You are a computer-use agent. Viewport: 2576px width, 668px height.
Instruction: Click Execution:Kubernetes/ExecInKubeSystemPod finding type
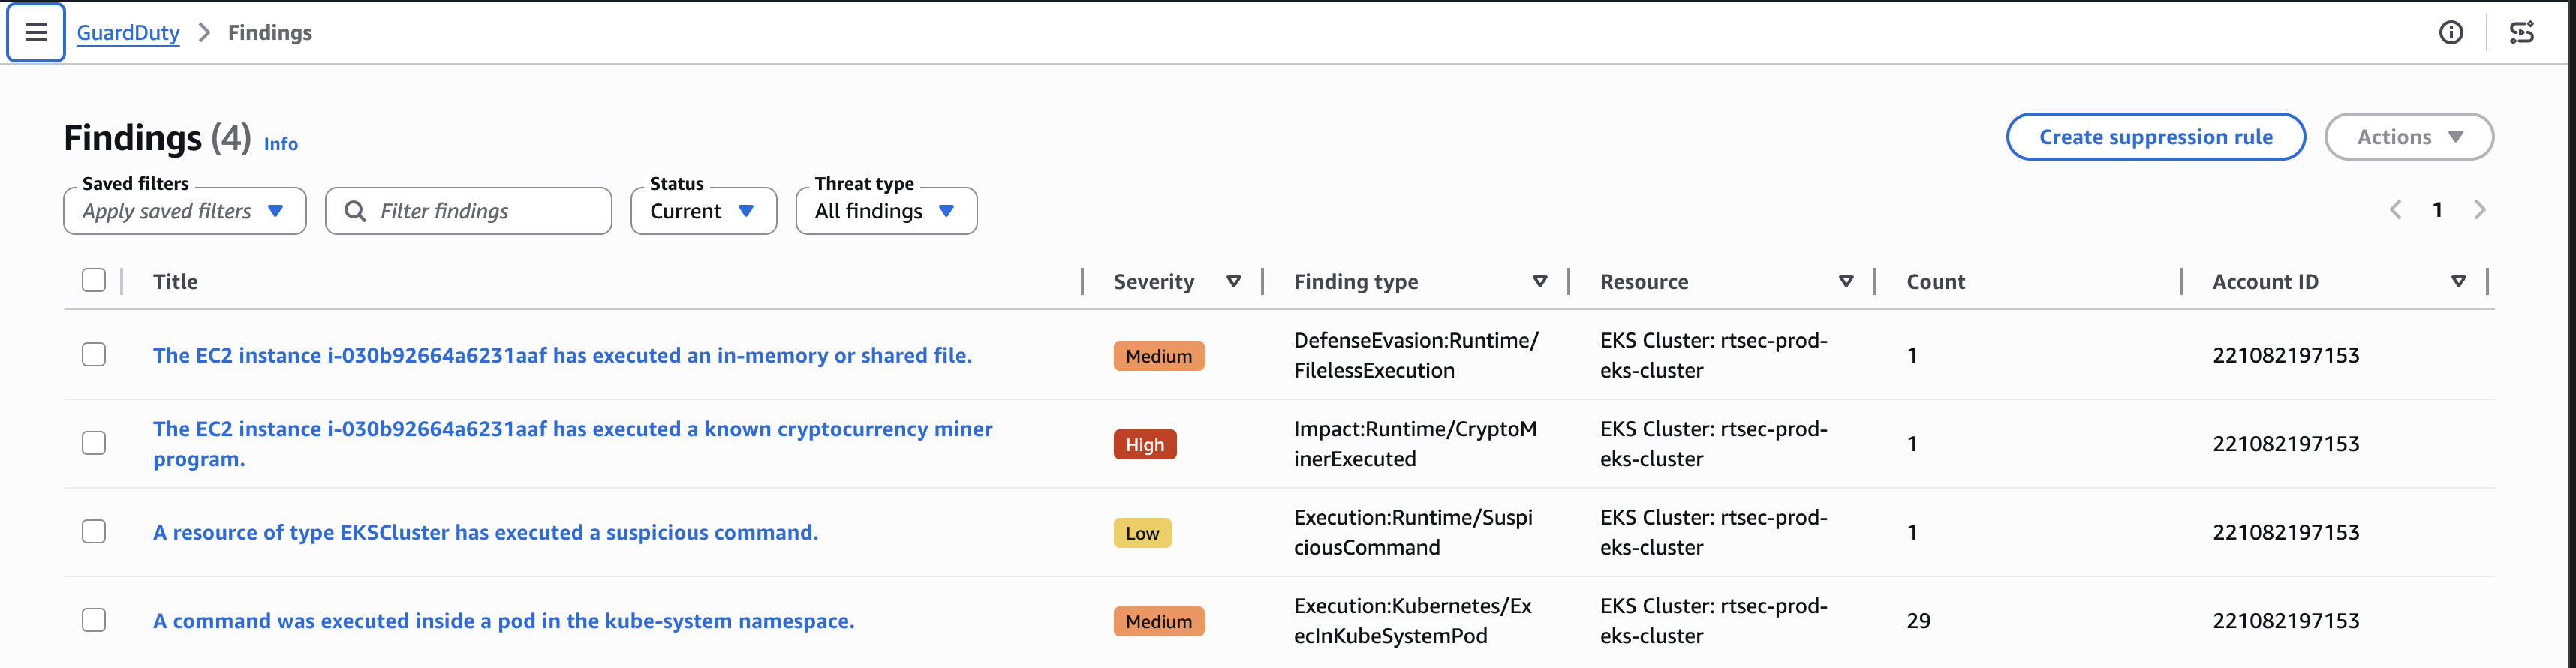click(1412, 621)
